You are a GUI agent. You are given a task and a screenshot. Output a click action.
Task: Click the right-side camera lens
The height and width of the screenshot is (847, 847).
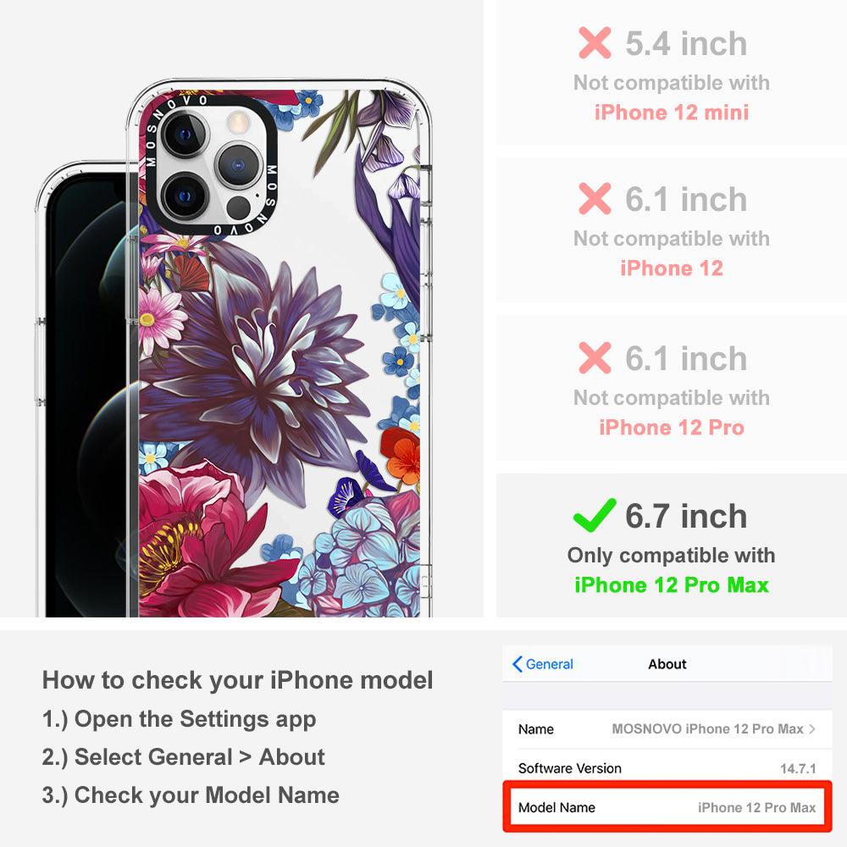[238, 165]
